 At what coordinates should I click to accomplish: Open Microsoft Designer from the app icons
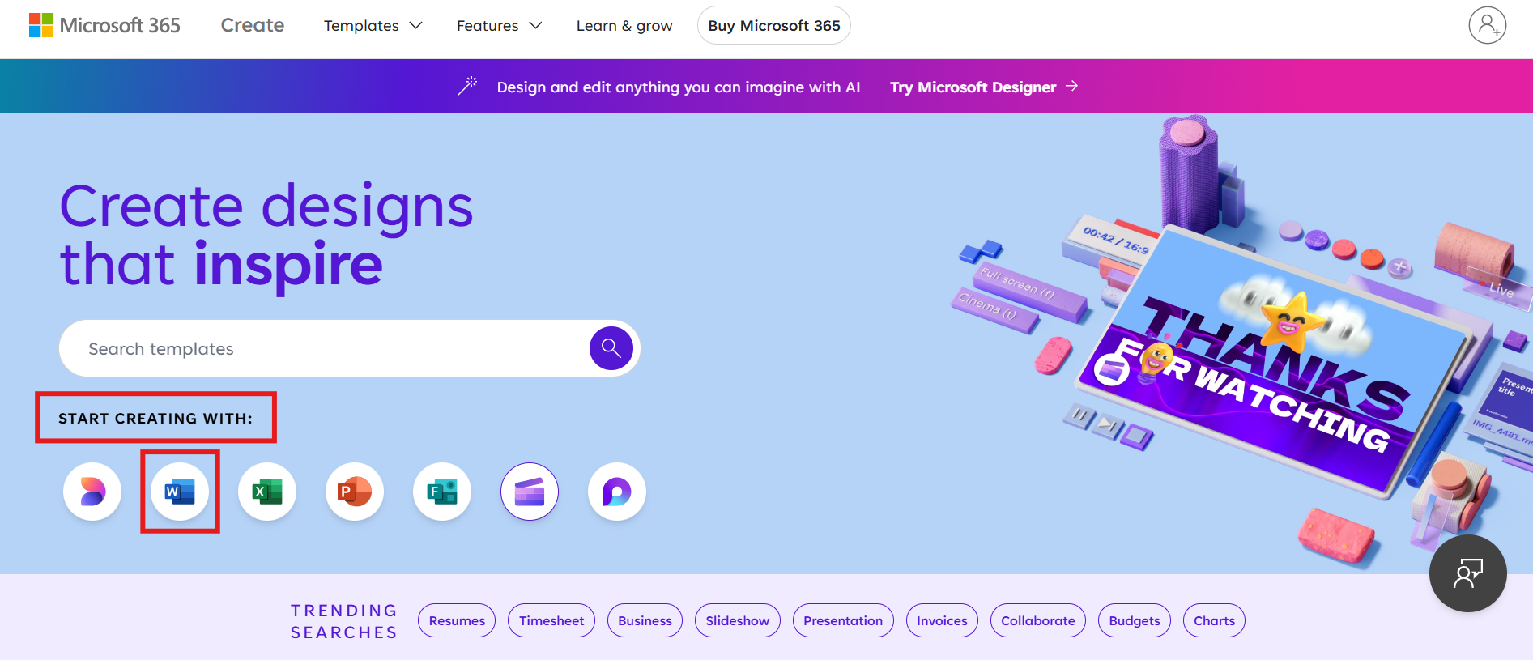(x=92, y=492)
